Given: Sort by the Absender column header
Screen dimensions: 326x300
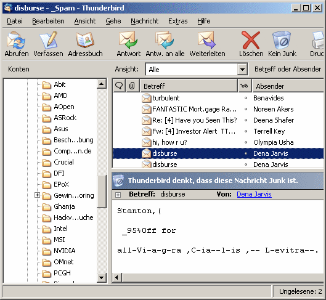Looking at the screenshot, I should click(288, 86).
